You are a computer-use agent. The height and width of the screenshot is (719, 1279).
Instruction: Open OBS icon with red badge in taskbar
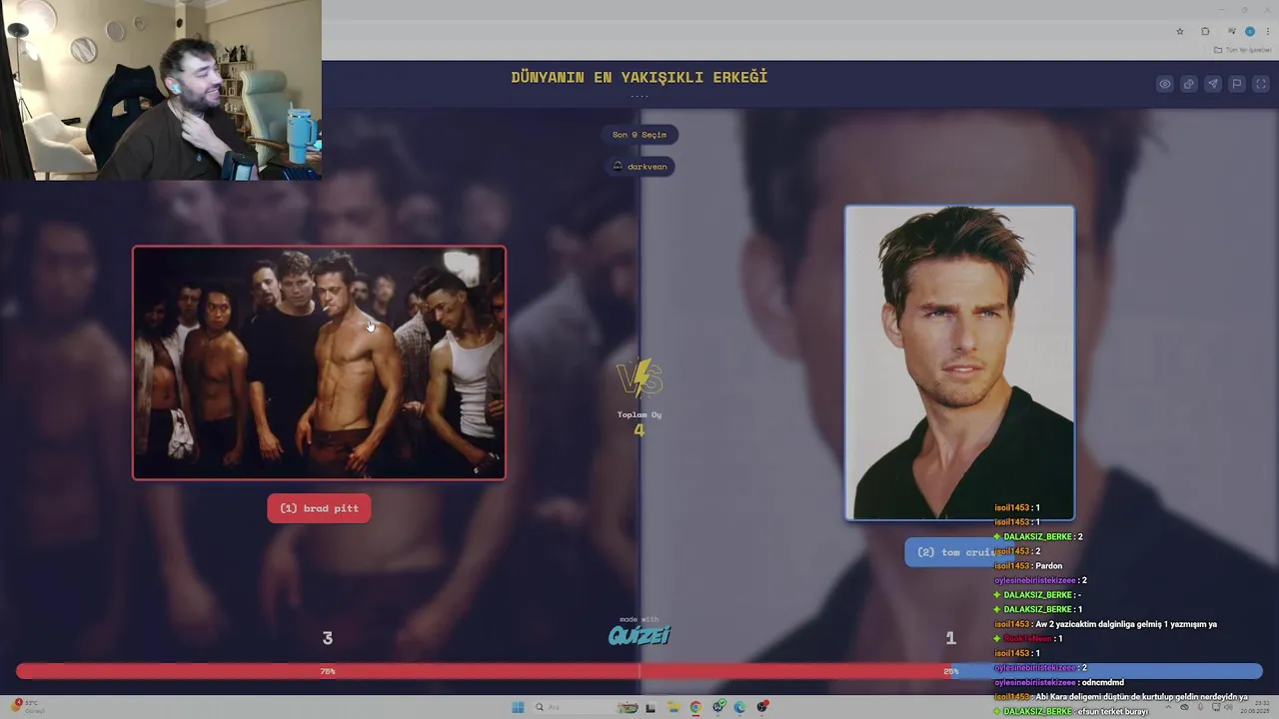click(x=762, y=708)
